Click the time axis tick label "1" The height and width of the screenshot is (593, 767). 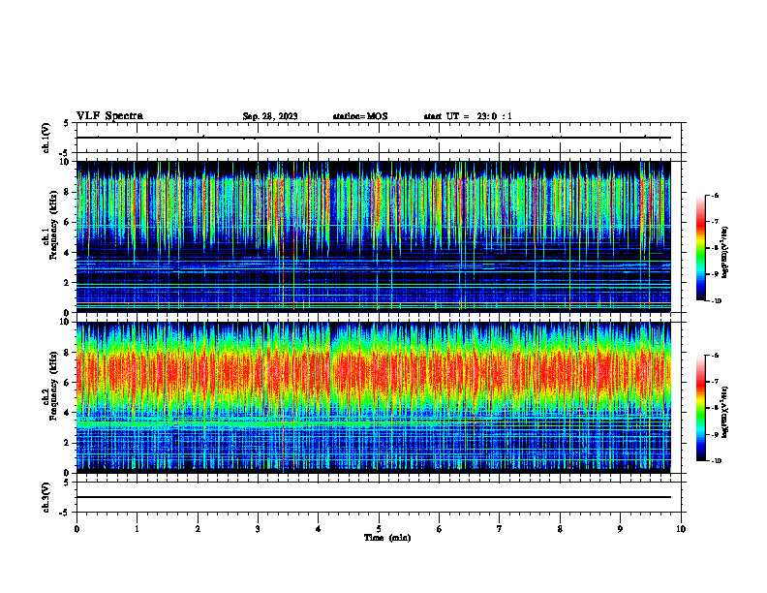(x=137, y=529)
